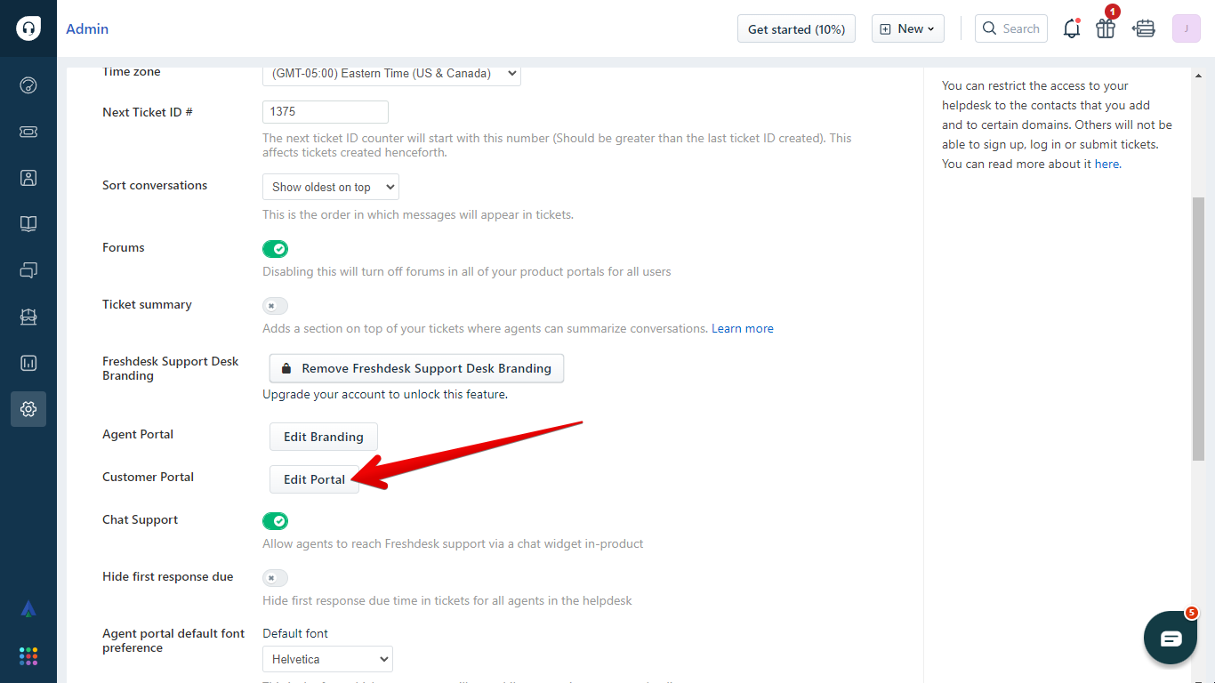Open the Contacts icon in sidebar
The image size is (1215, 683).
click(x=28, y=178)
